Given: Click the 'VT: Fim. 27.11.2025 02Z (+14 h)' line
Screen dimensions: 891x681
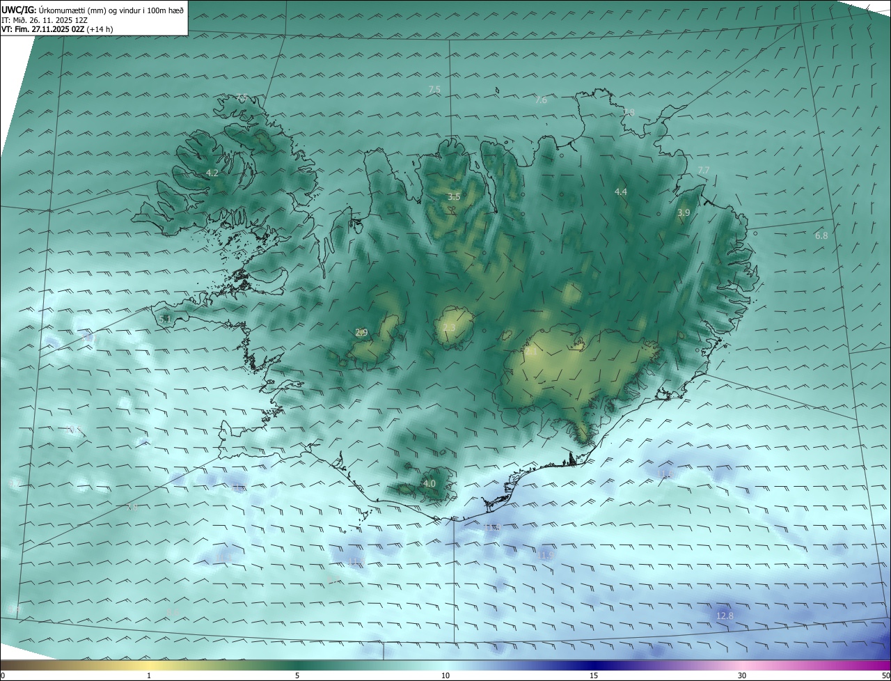Looking at the screenshot, I should pos(57,29).
